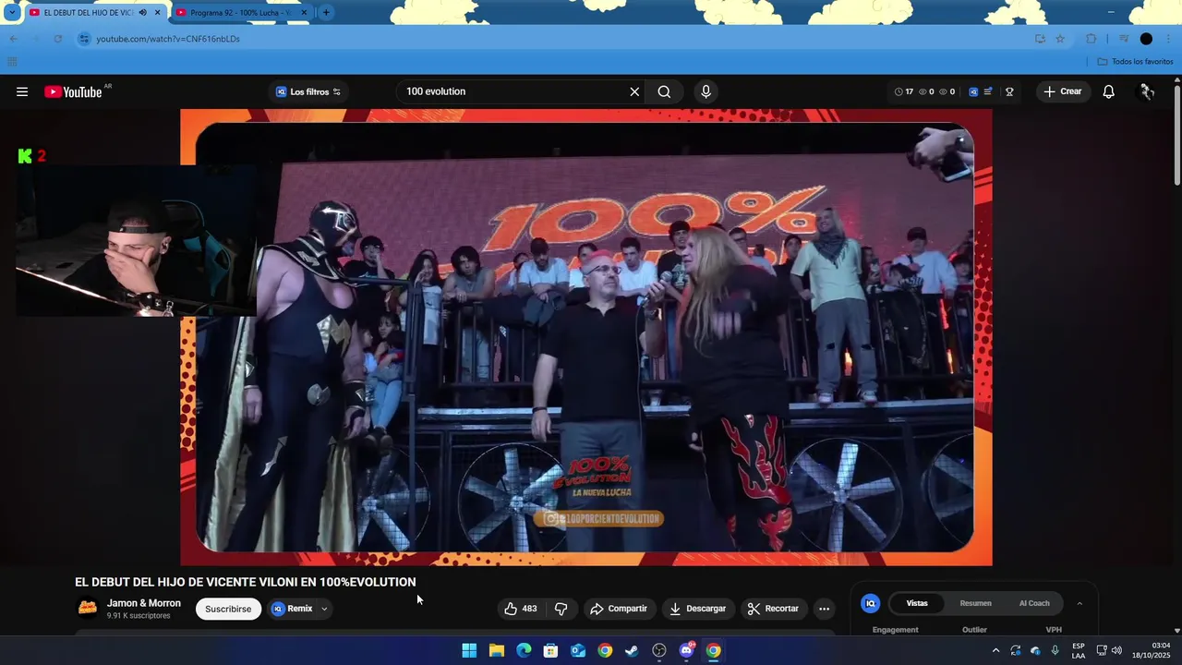The image size is (1182, 665).
Task: Expand the Remix dropdown arrow
Action: 324,609
